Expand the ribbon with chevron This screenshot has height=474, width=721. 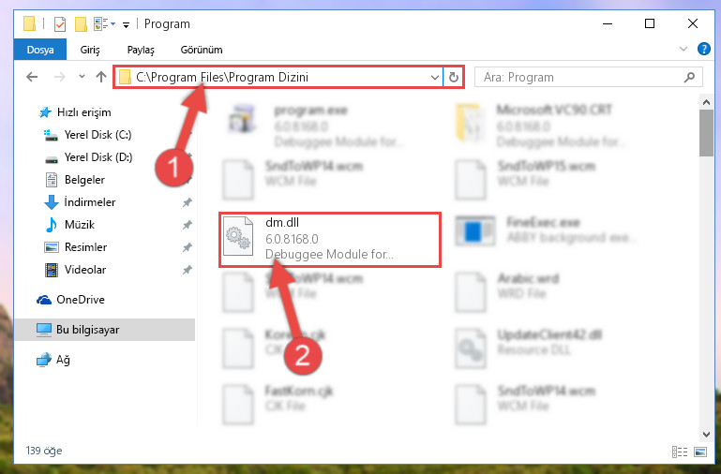tap(683, 49)
